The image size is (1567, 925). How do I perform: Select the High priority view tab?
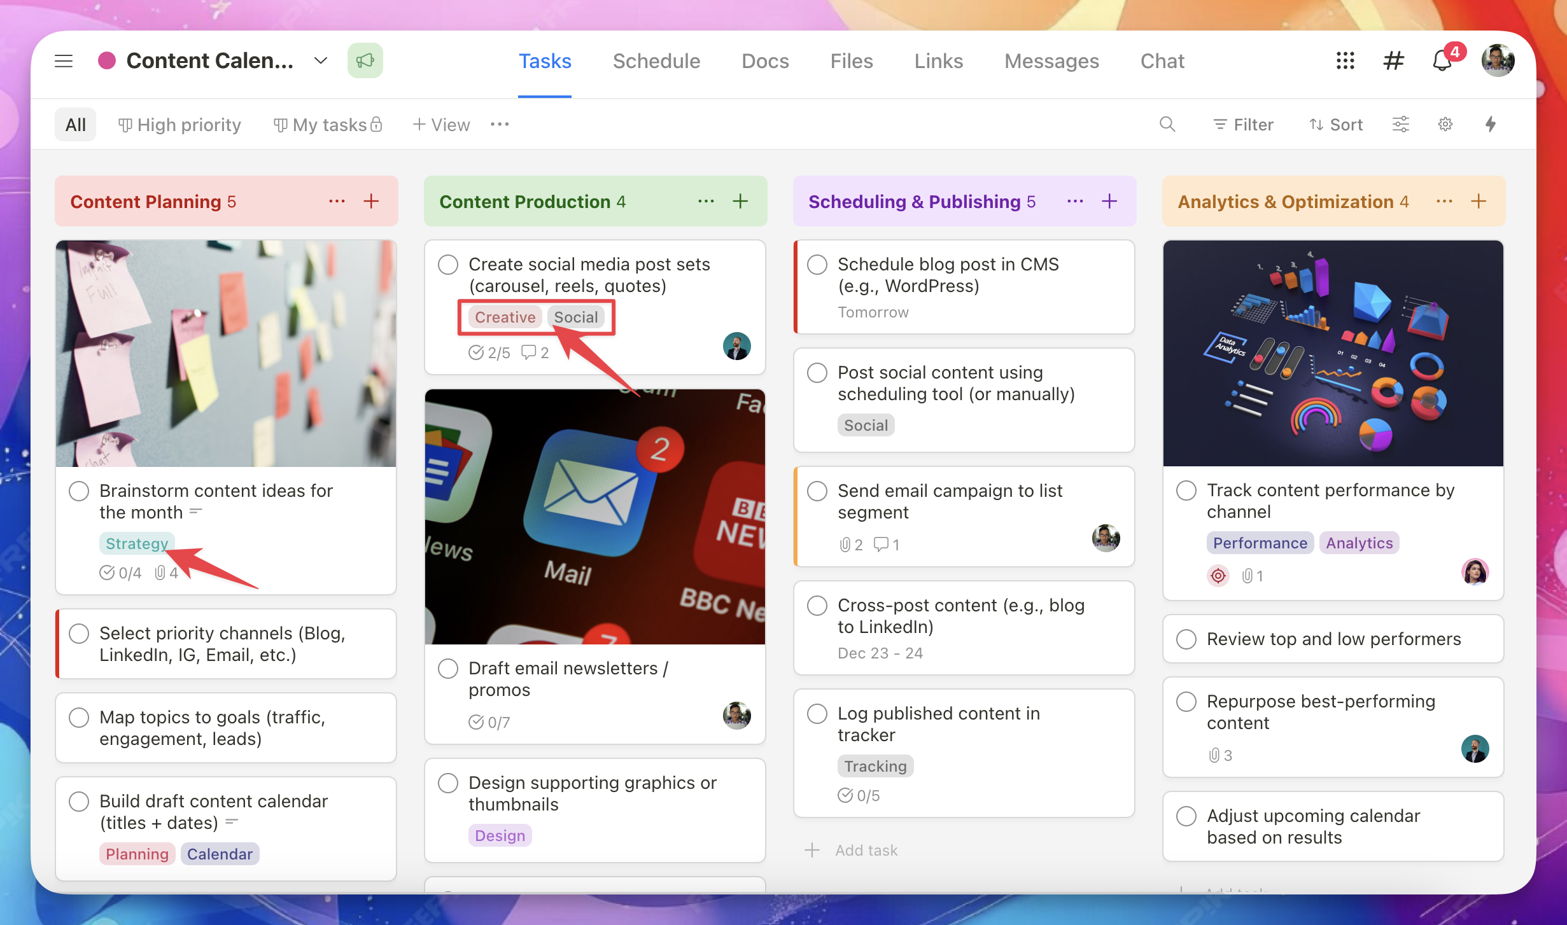(179, 125)
